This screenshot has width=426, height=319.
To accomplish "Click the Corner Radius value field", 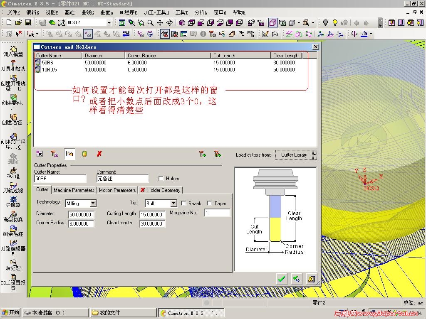I will point(81,224).
